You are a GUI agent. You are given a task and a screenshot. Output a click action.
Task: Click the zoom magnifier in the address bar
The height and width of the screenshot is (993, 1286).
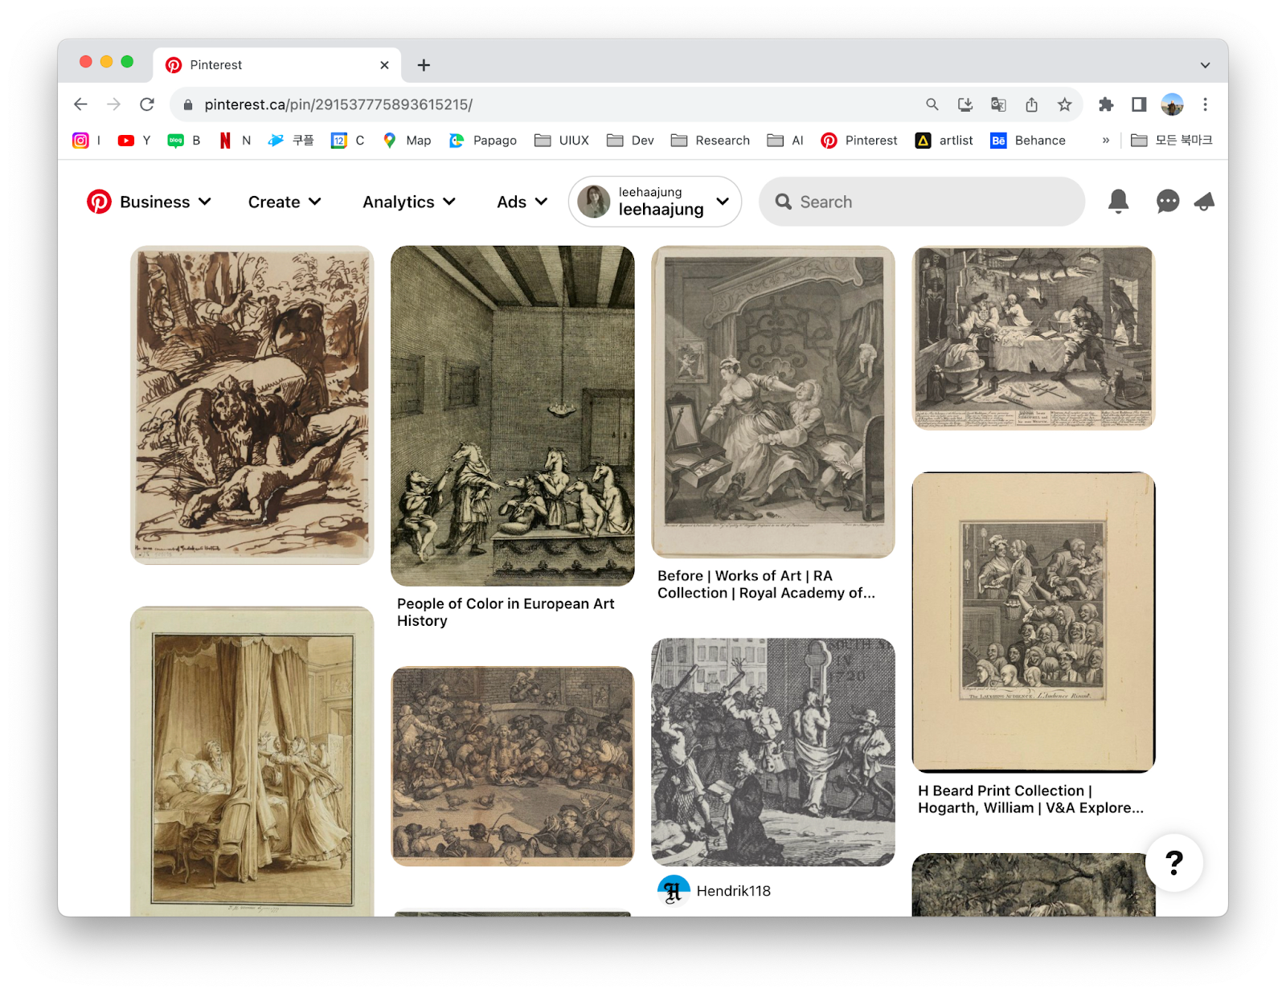(932, 104)
